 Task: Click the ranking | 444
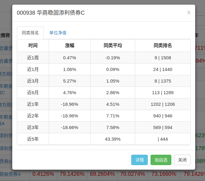point(163,139)
